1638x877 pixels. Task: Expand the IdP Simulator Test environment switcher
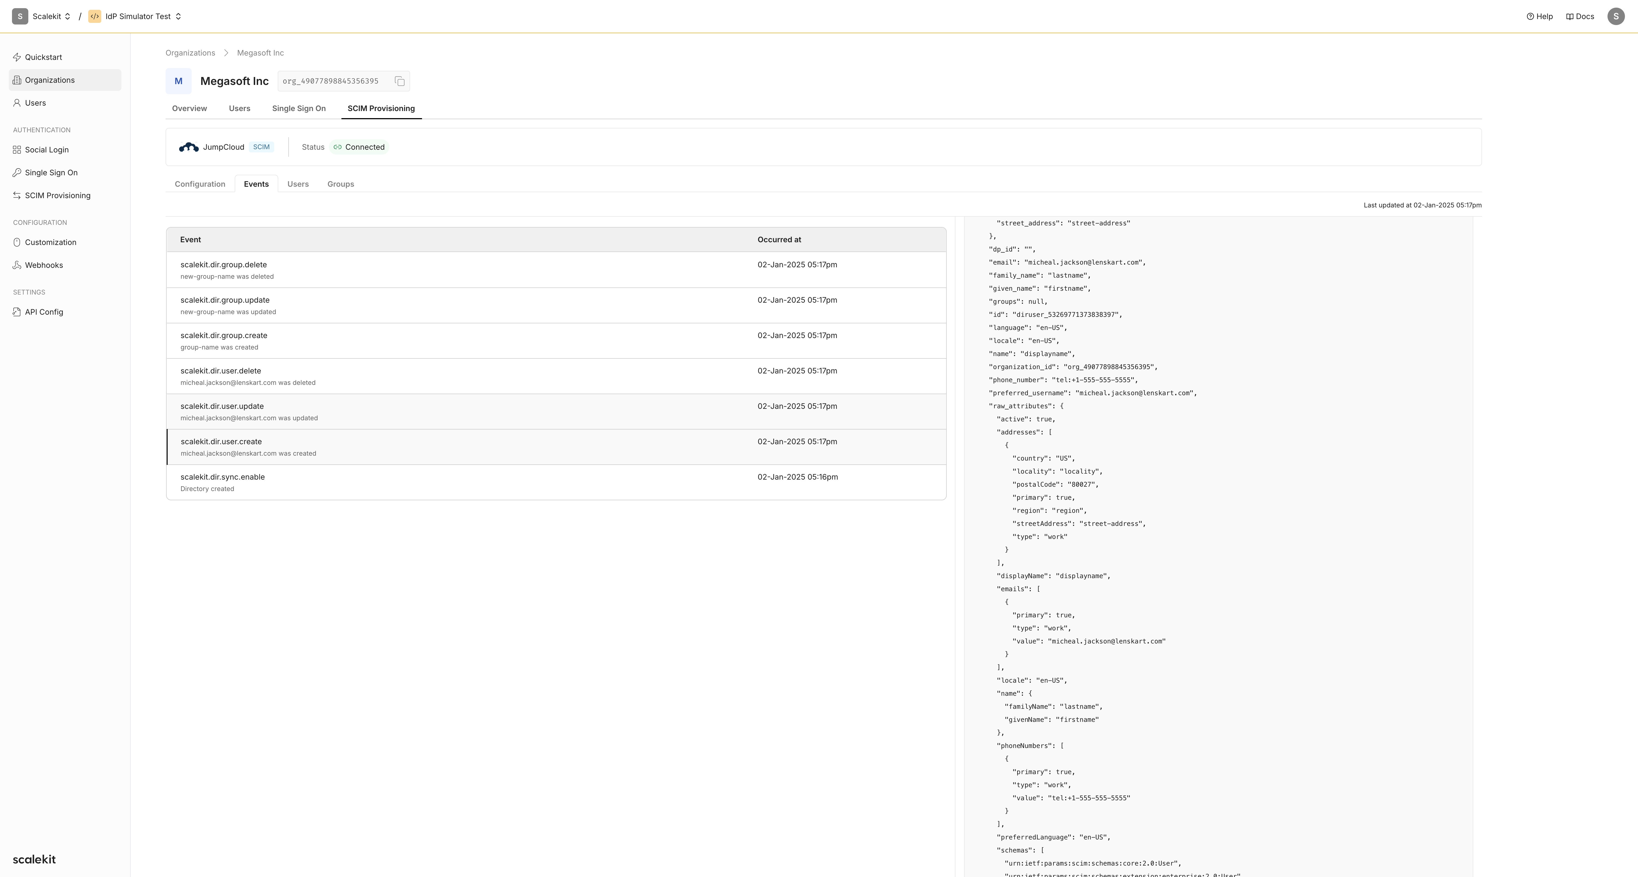click(x=178, y=17)
